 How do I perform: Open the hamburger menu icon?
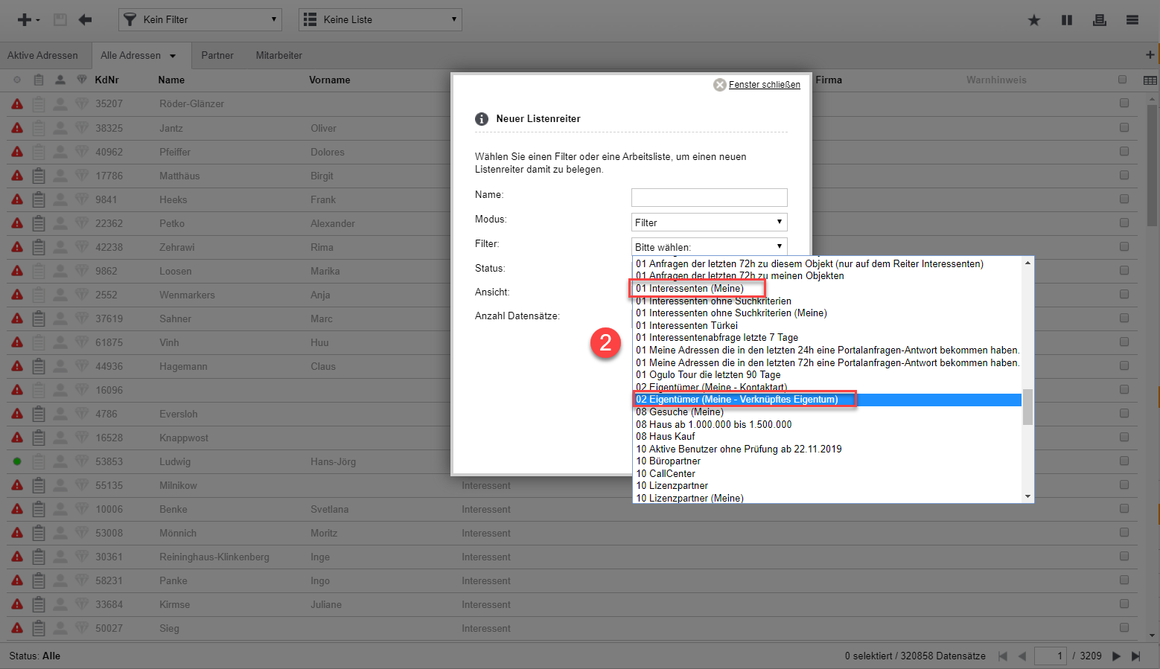[1132, 20]
